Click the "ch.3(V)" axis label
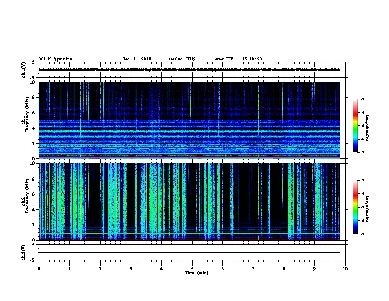Image resolution: width=389 pixels, height=301 pixels. [23, 252]
